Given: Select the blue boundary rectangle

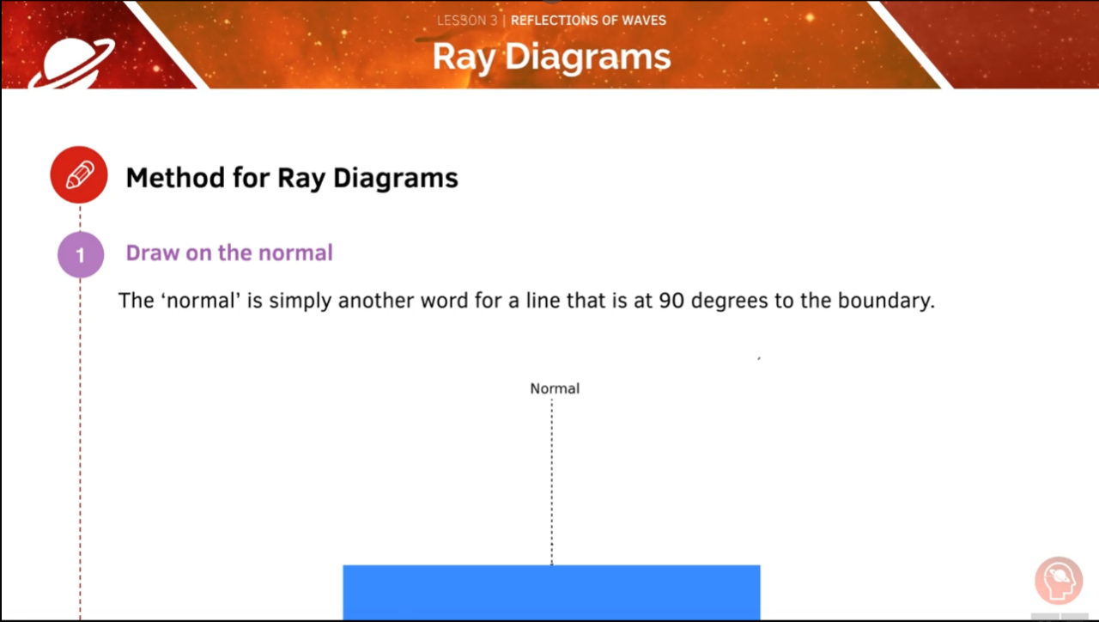Looking at the screenshot, I should tap(551, 592).
